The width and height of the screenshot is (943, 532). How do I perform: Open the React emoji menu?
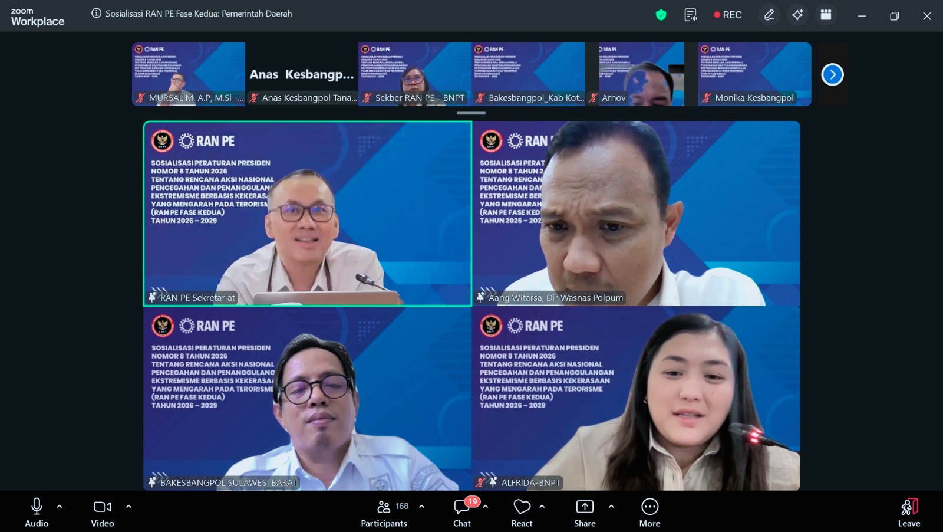[x=522, y=512]
